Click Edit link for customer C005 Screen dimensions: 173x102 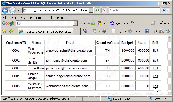point(155,86)
